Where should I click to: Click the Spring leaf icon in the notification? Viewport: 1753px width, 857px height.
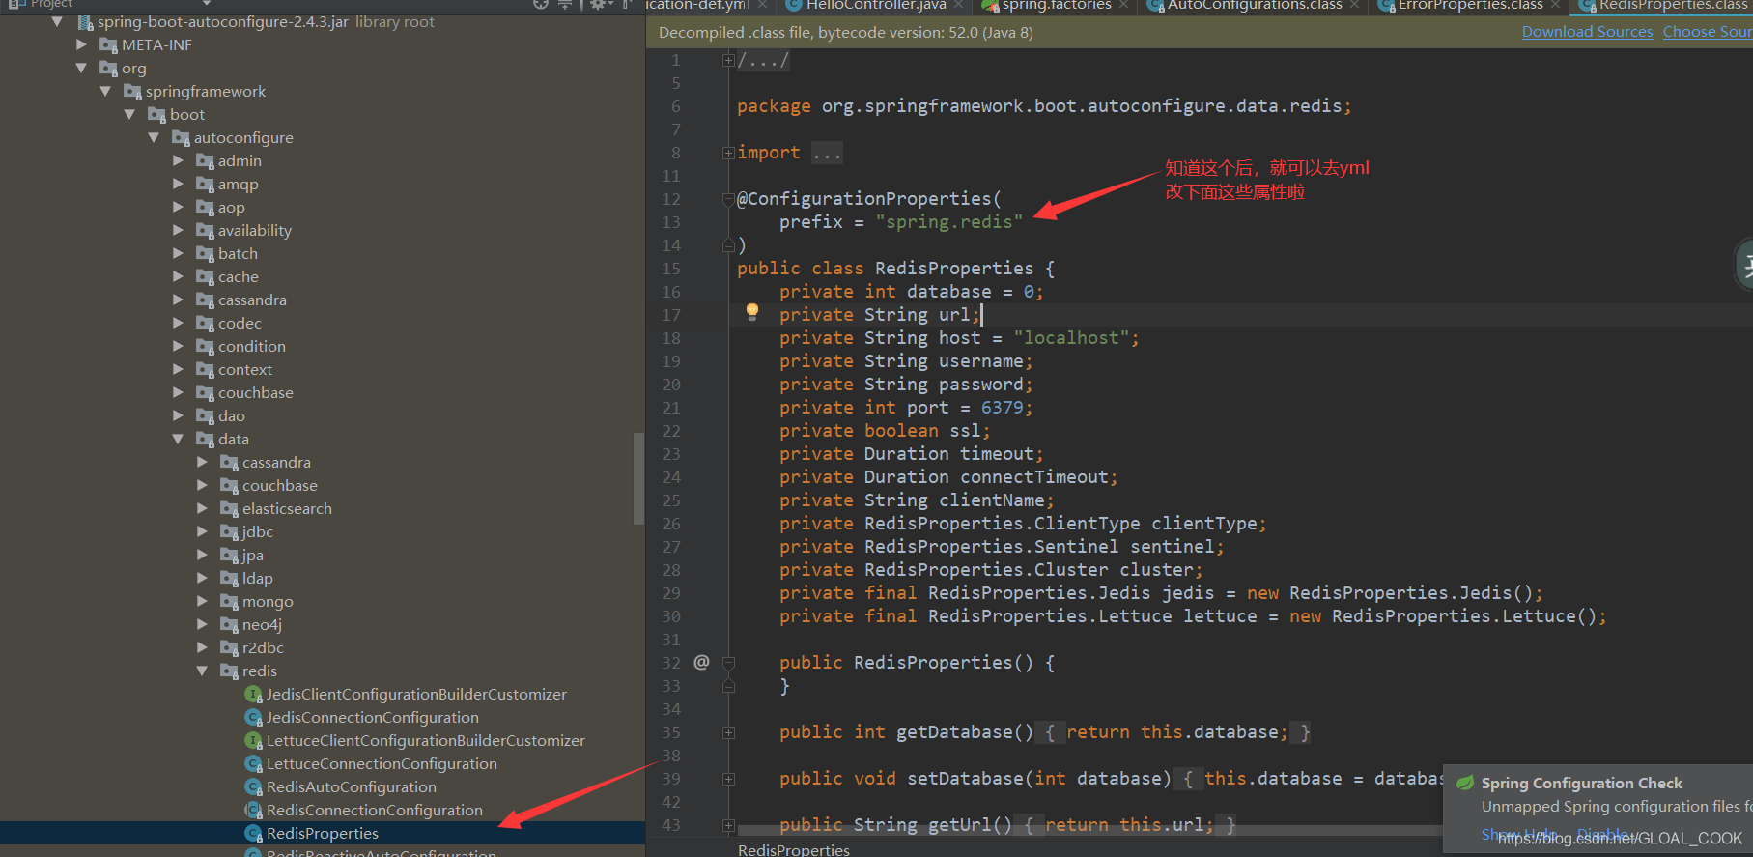pos(1465,783)
